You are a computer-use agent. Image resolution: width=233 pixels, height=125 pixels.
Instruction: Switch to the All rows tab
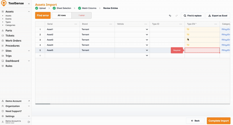pos(62,15)
